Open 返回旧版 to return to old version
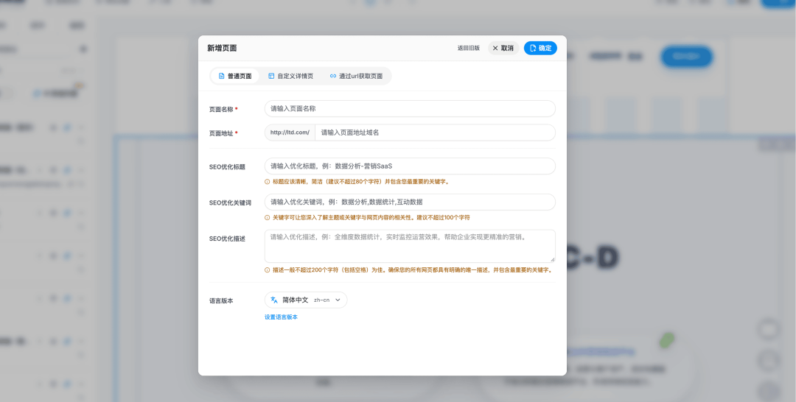 (x=468, y=48)
